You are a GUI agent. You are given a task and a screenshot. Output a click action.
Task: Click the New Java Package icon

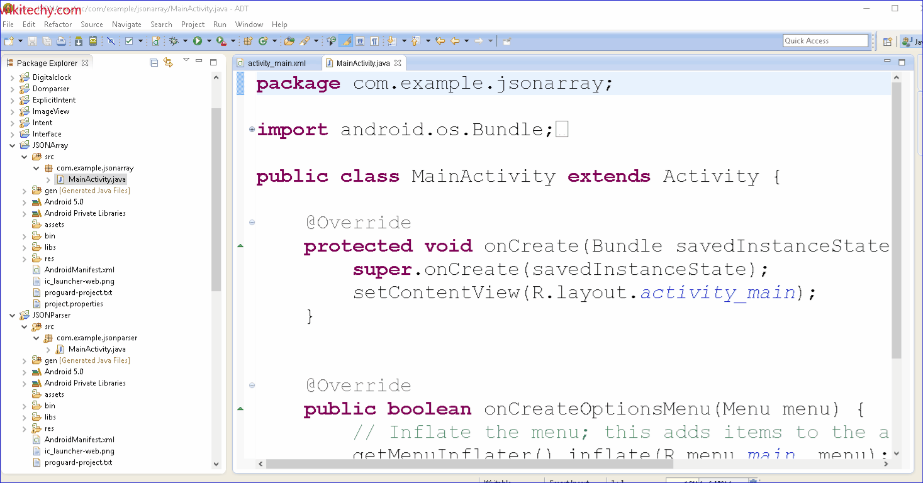(x=248, y=41)
